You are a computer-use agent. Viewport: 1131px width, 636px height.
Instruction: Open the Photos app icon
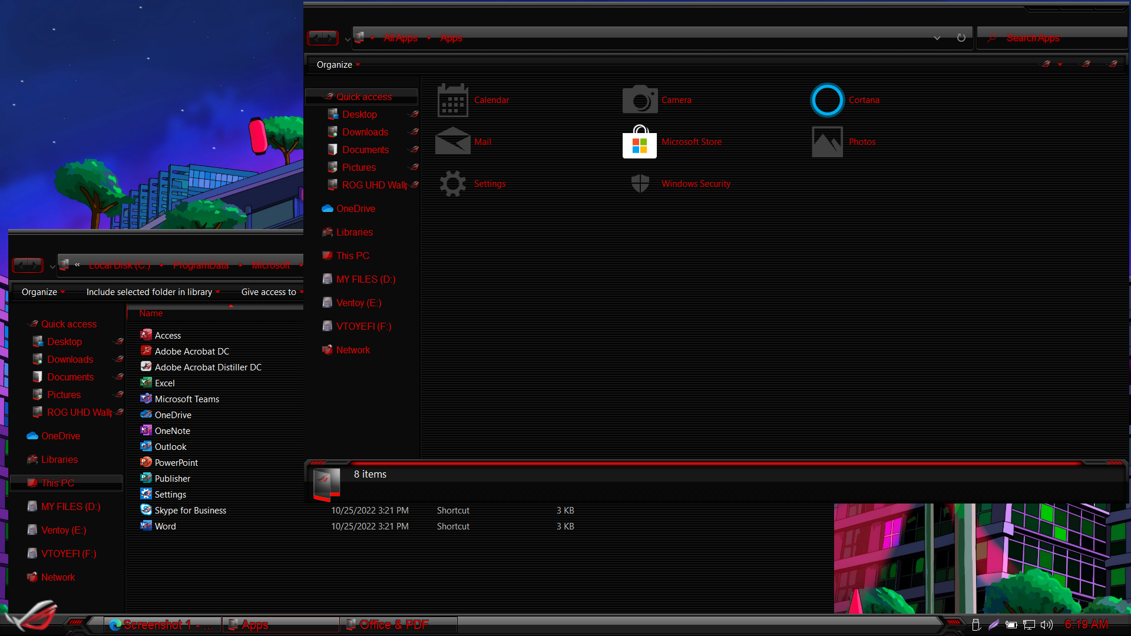pos(827,142)
